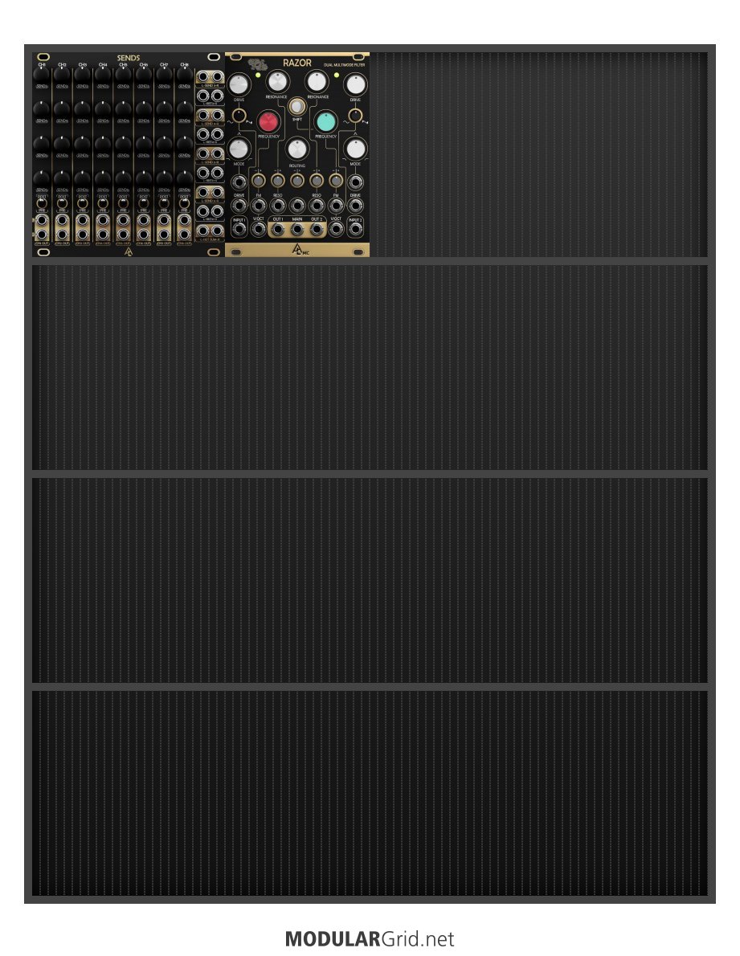Image resolution: width=740 pixels, height=956 pixels.
Task: Click the MAIN output jack on Razor
Action: (296, 229)
